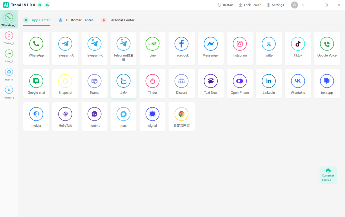The width and height of the screenshot is (345, 217).
Task: Open the Twitter app tile in grid
Action: pyautogui.click(x=269, y=48)
